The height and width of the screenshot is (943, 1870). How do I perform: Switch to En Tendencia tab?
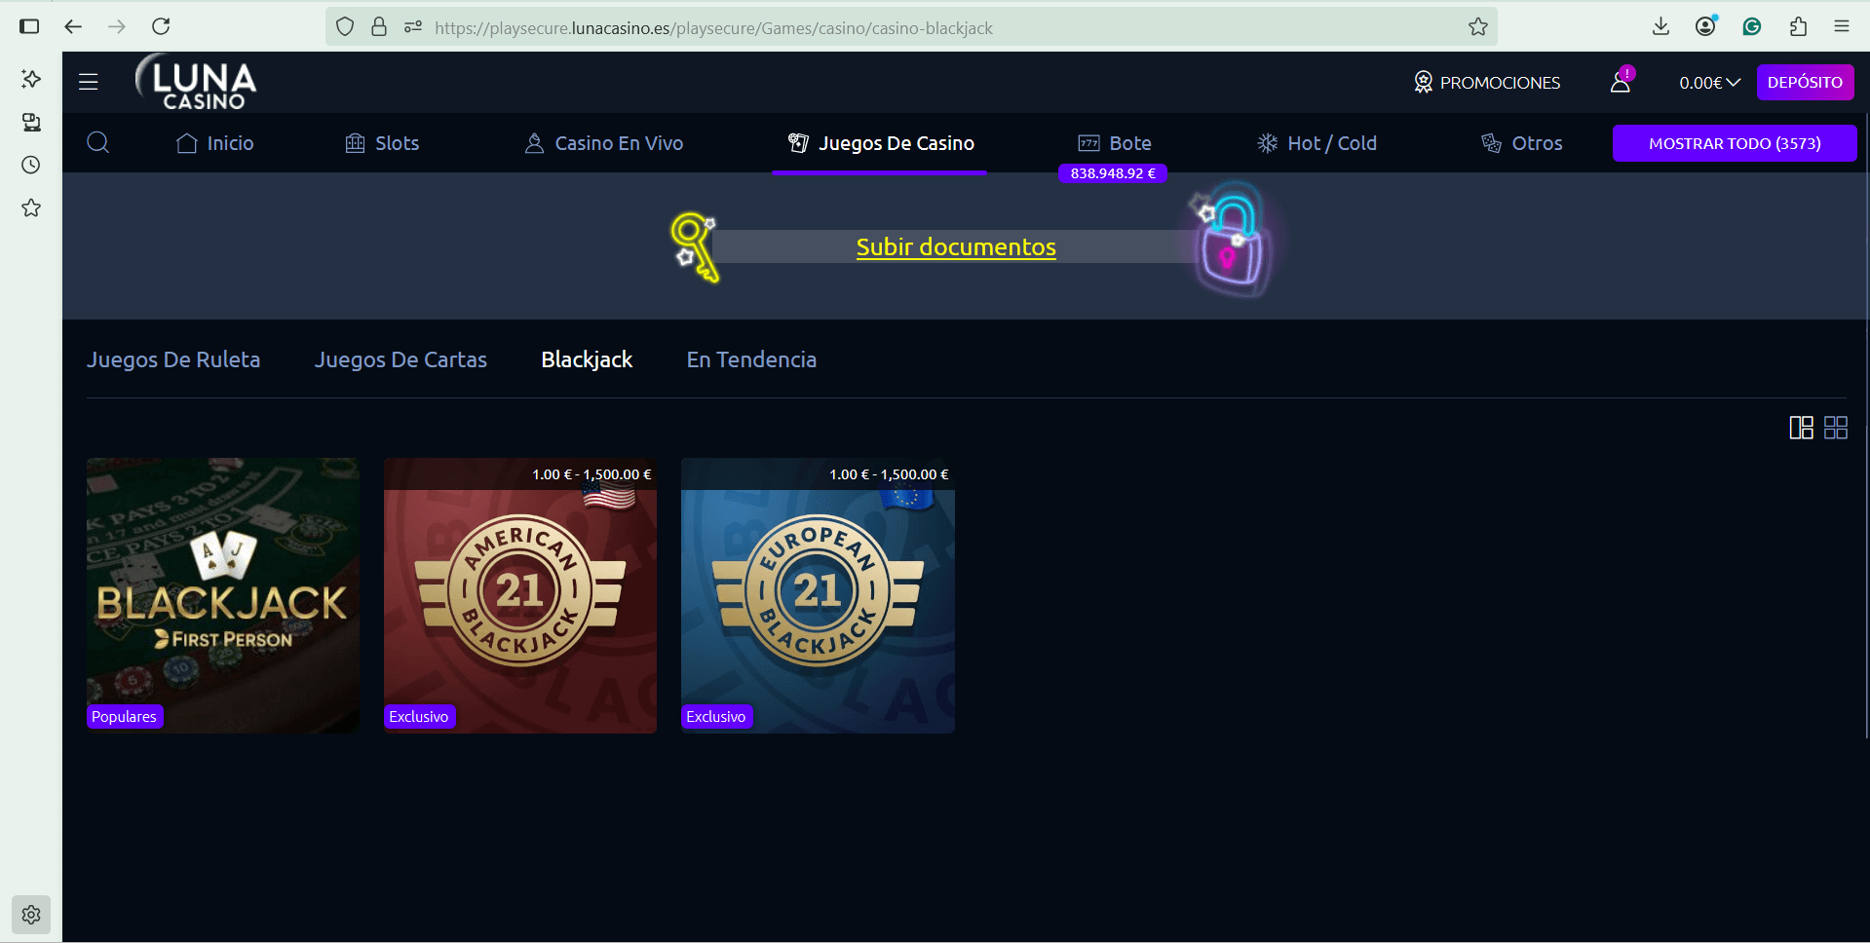tap(751, 359)
